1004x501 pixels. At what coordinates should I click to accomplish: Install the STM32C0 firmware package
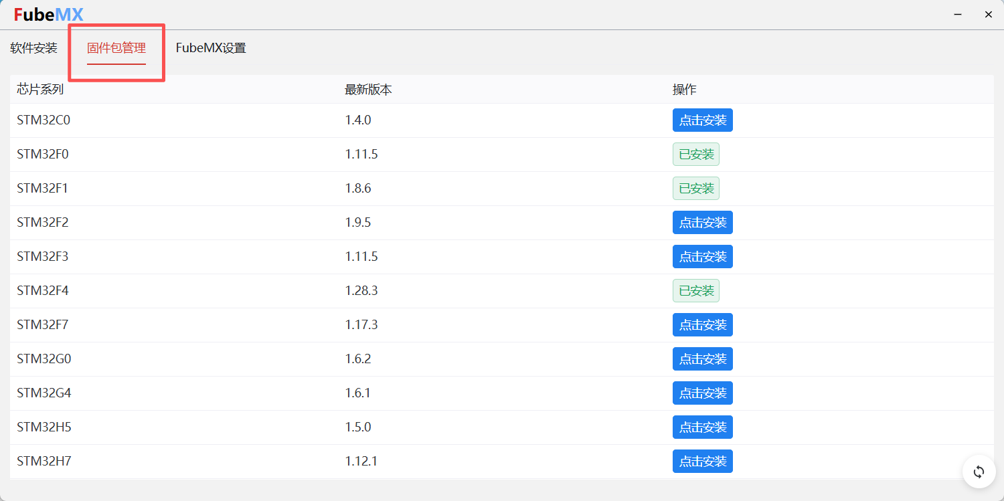[703, 120]
